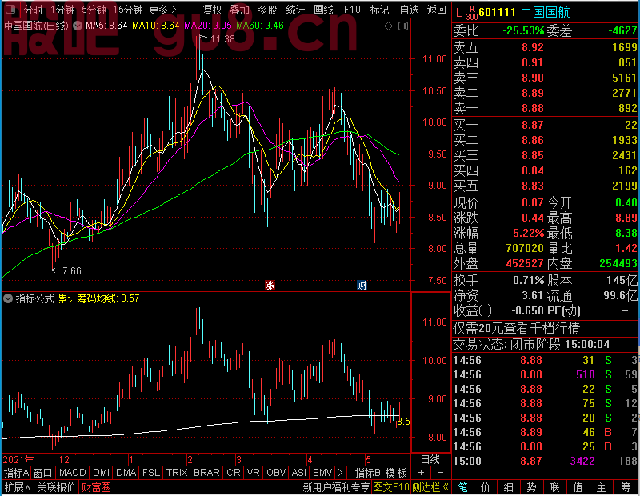
Task: Click the 窗口 tab in the indicator bar
Action: 43,473
